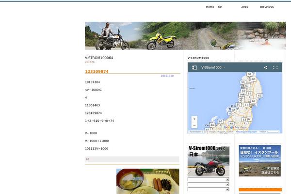Click the Nutzungsbedingungen map terms link
Screen dimensions: 291x194
[246, 131]
